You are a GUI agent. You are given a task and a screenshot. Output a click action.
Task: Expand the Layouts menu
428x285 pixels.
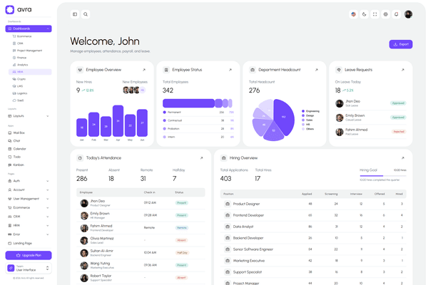29,116
